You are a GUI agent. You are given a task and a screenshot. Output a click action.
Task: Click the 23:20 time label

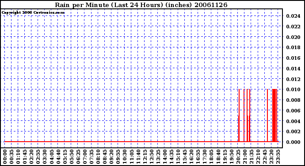tap(271, 157)
